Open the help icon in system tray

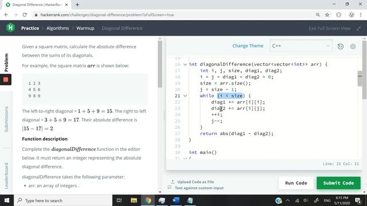click(278, 200)
